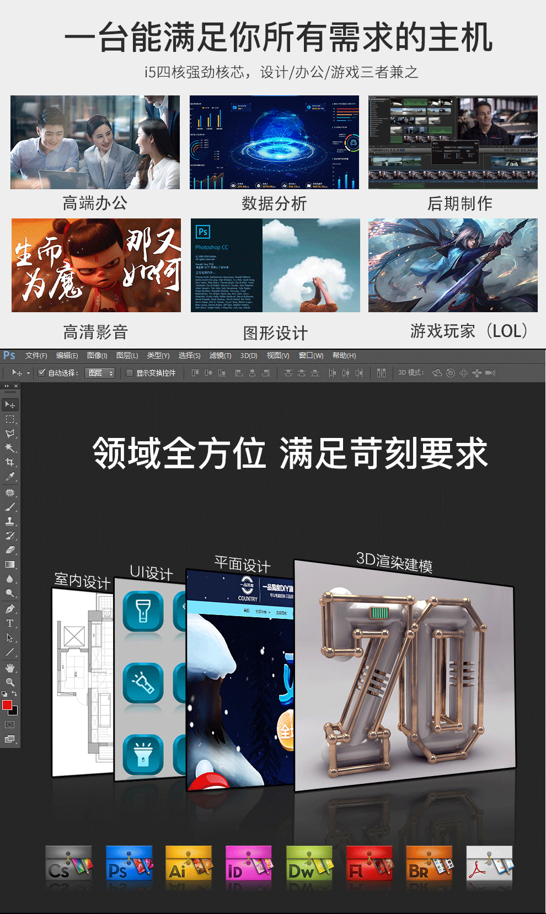Click the 后期制作 video editing image

(x=453, y=142)
